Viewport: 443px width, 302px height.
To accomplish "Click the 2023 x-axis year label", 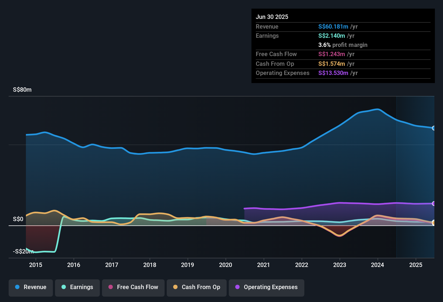I will click(340, 265).
